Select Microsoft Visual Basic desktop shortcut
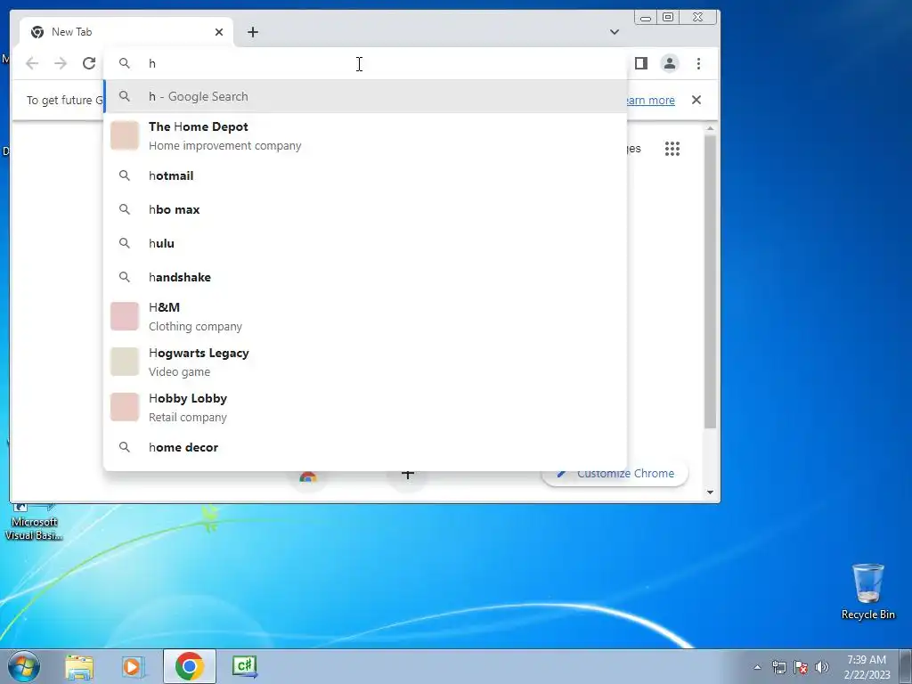The image size is (912, 684). (x=33, y=522)
